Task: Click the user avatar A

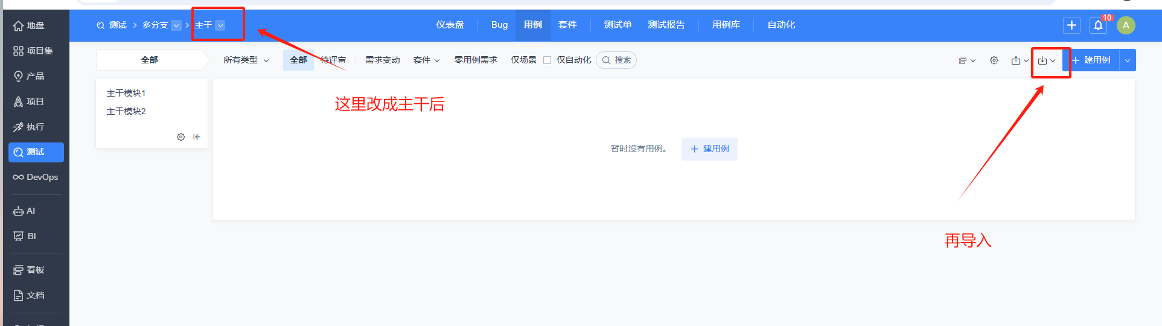Action: click(x=1126, y=25)
